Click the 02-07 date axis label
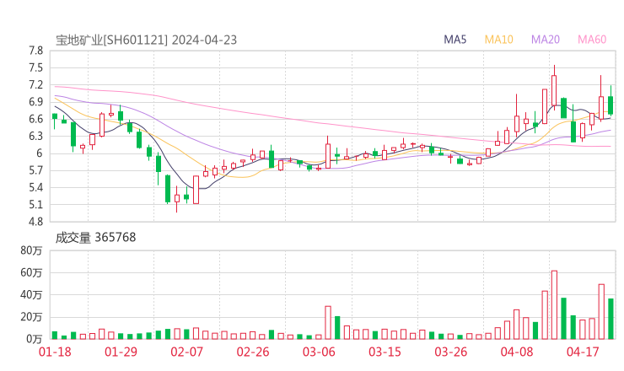 click(x=186, y=352)
